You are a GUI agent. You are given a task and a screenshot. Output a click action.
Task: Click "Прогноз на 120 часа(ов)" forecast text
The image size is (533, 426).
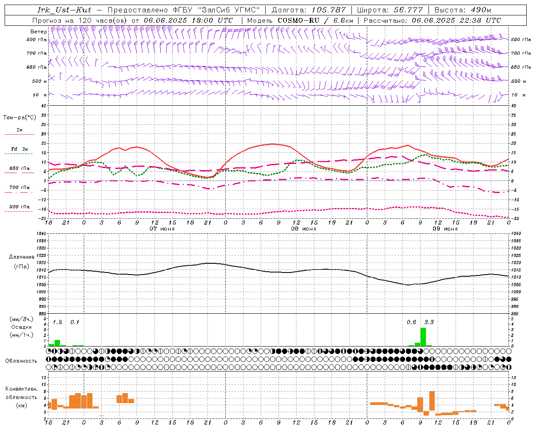point(80,20)
